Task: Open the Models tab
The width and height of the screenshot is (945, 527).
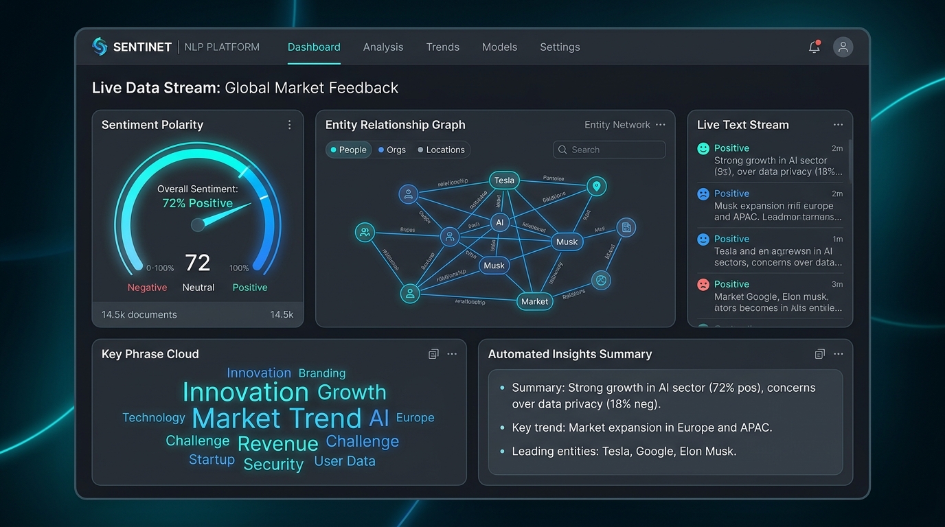Action: (x=499, y=47)
